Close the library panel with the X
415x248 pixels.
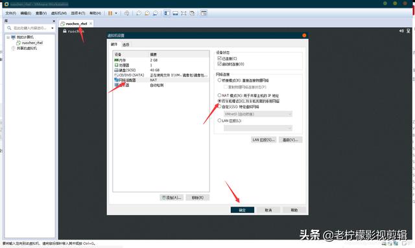pyautogui.click(x=54, y=21)
